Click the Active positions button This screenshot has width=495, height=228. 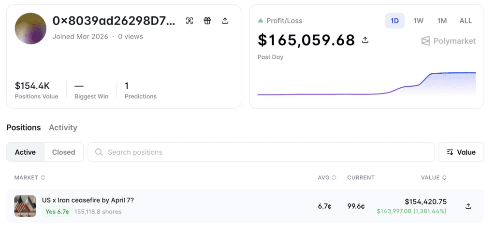point(25,152)
